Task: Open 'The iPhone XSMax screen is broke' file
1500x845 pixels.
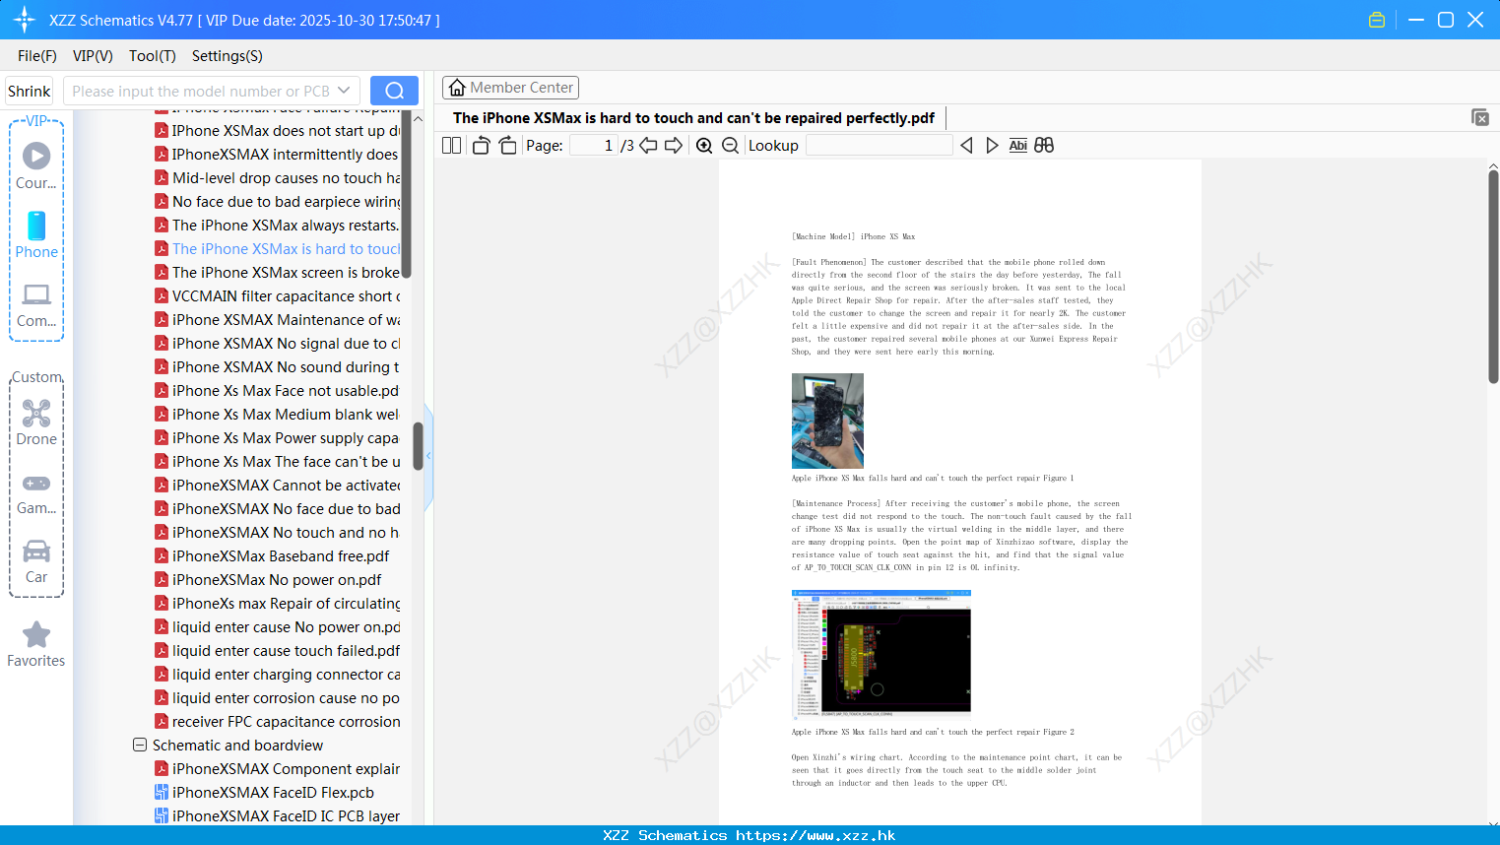Action: tap(278, 273)
